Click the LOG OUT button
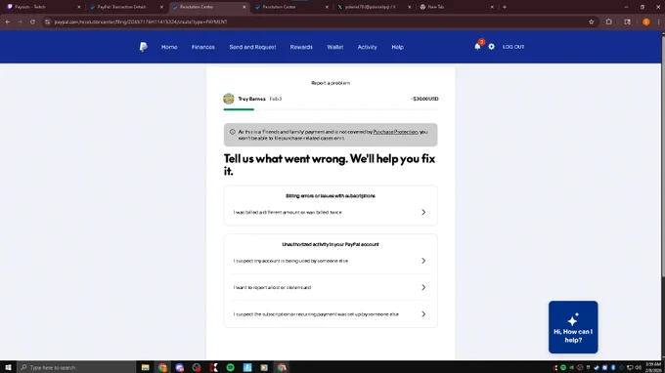 [x=513, y=47]
